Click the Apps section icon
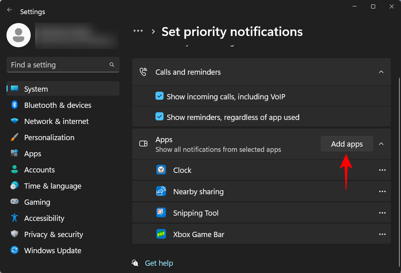 tap(143, 143)
